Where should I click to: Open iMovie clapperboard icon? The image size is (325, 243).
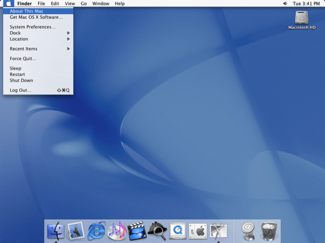(x=137, y=231)
